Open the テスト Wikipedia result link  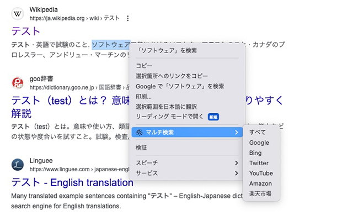(x=25, y=31)
